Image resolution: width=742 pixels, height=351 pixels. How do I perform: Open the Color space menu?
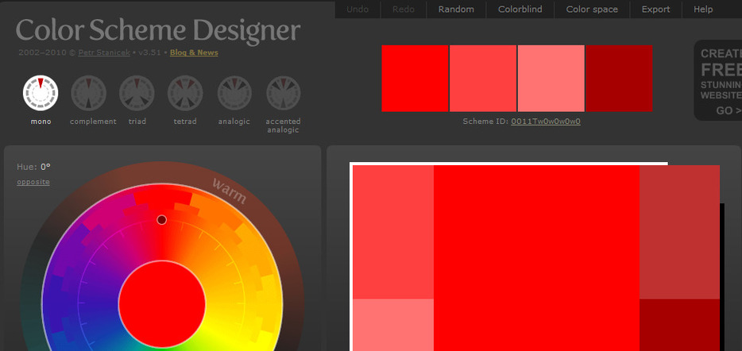coord(592,10)
